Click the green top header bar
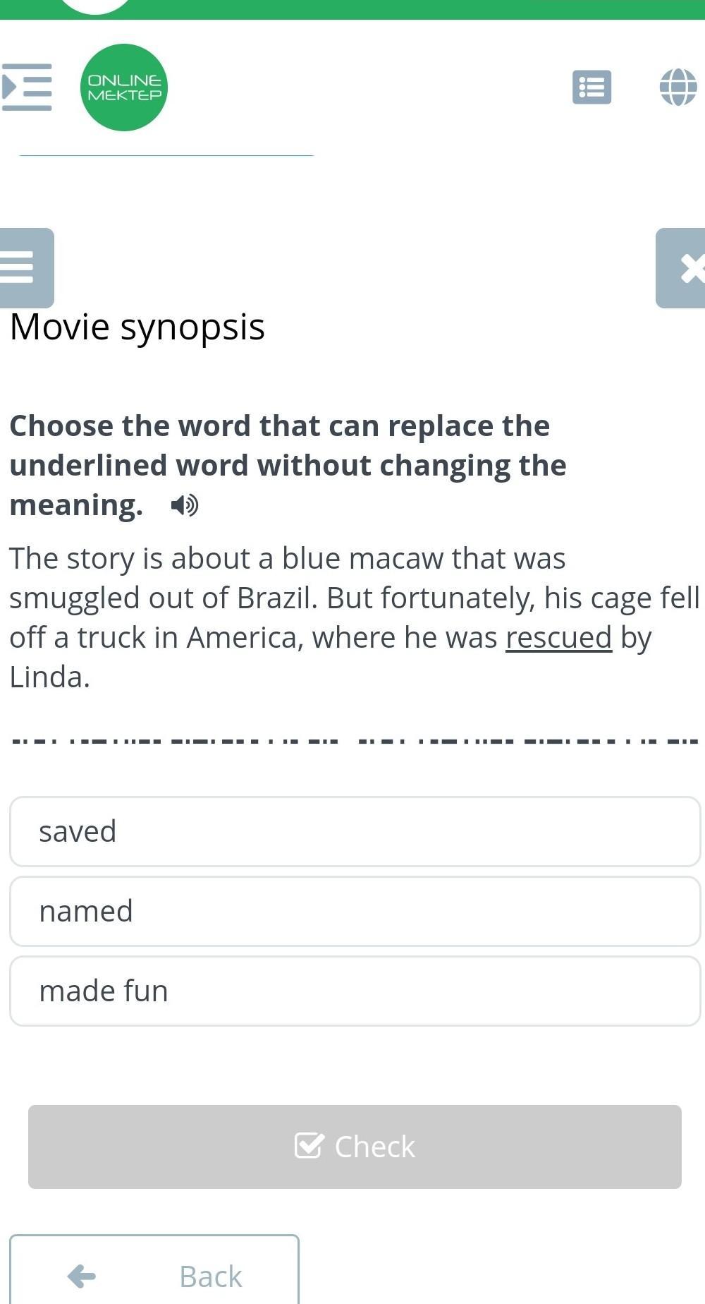The image size is (705, 1304). (423, 9)
